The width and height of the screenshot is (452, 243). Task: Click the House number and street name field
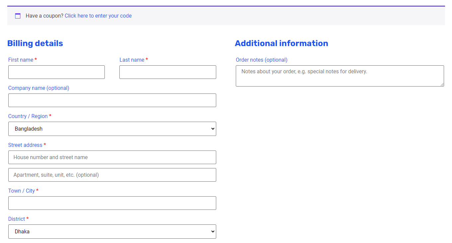112,157
